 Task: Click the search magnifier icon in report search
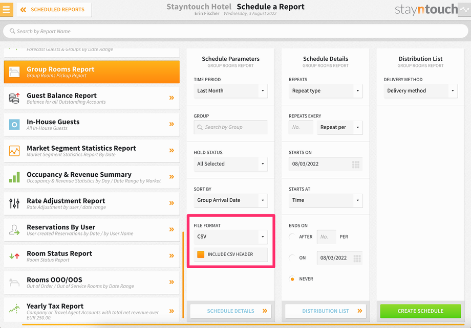pyautogui.click(x=12, y=31)
